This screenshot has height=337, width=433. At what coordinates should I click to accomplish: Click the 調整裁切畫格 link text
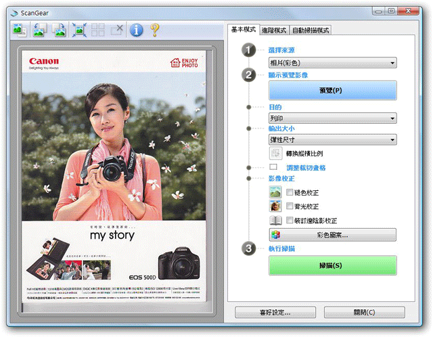pyautogui.click(x=306, y=168)
